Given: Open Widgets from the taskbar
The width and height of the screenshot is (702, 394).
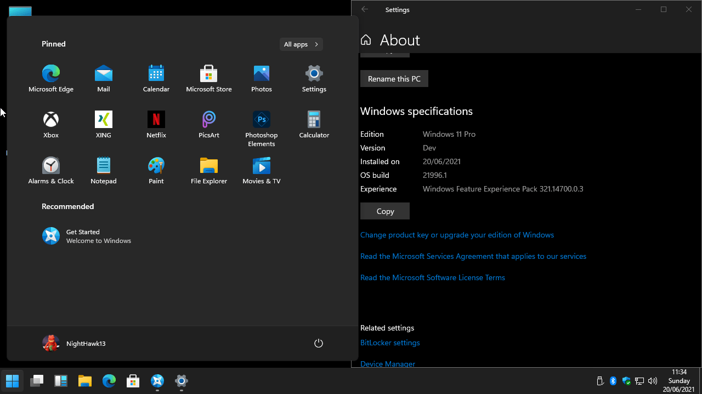Looking at the screenshot, I should click(61, 381).
